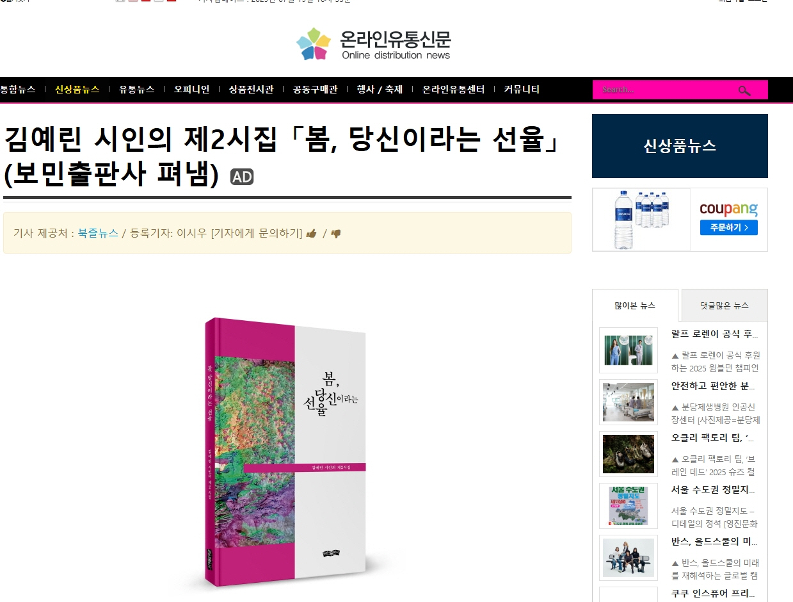Click the thumbs-down icon for the reporter

336,234
